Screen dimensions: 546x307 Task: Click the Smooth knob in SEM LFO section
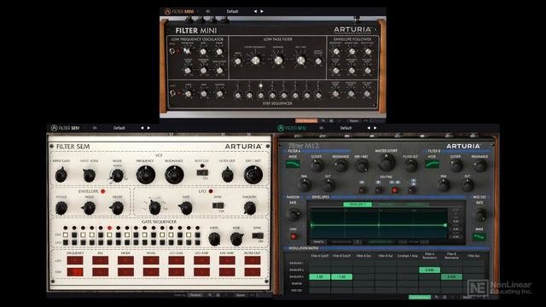[250, 208]
